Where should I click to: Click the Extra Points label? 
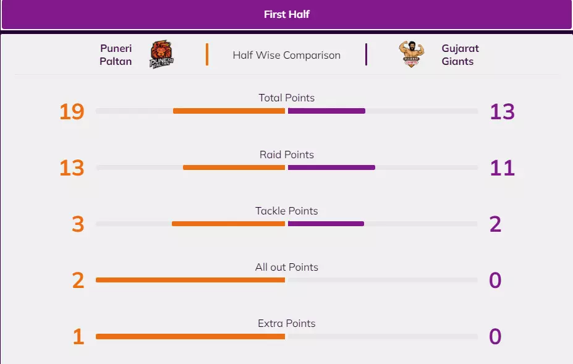tap(286, 323)
